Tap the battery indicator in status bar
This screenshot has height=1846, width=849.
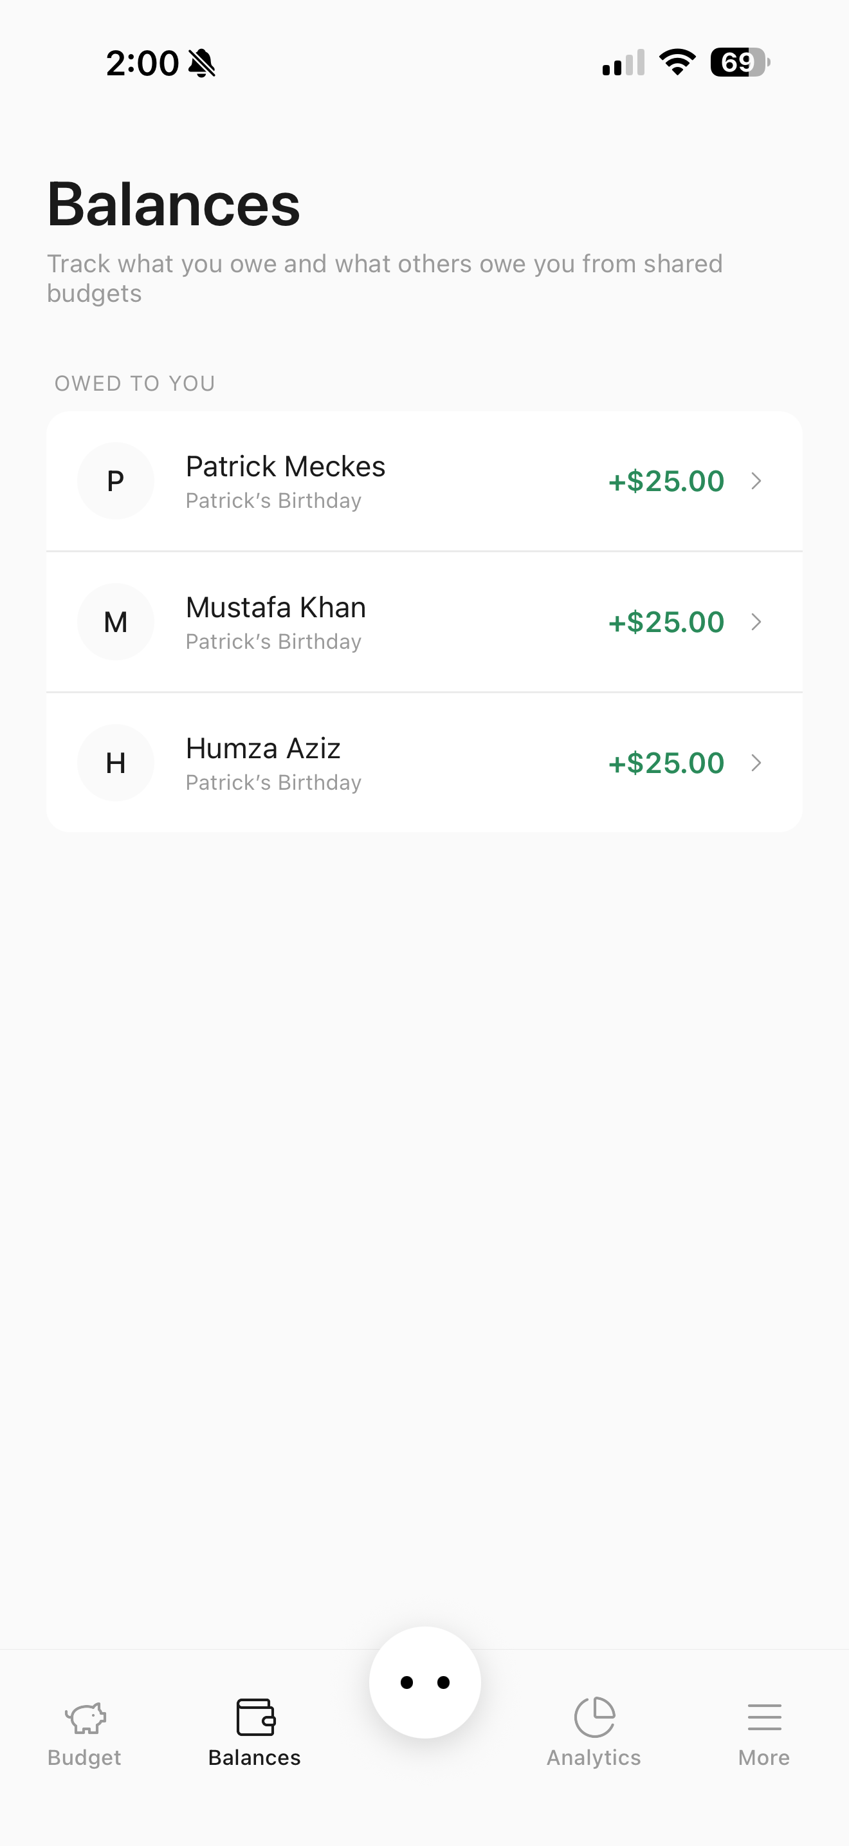pyautogui.click(x=740, y=62)
